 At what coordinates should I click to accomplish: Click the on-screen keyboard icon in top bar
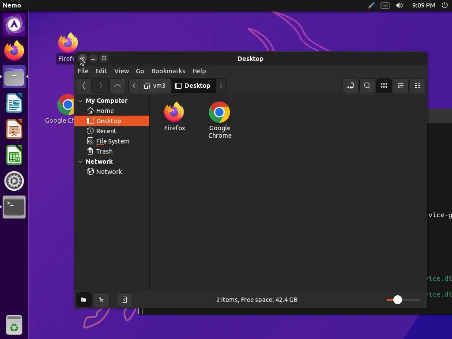click(385, 5)
